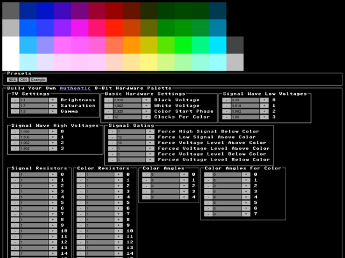Increase Color Resistor 1 value
The image size is (345, 258).
click(x=119, y=180)
